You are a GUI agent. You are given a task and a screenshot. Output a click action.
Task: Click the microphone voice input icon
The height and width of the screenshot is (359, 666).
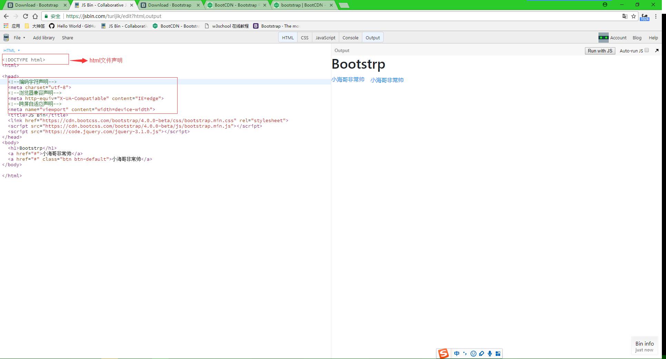pos(490,353)
